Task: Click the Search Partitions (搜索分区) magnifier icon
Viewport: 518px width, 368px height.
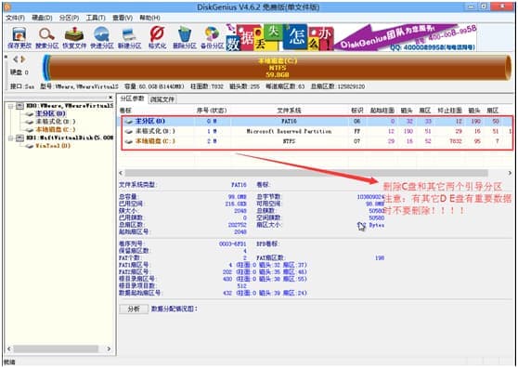Action: tap(46, 34)
